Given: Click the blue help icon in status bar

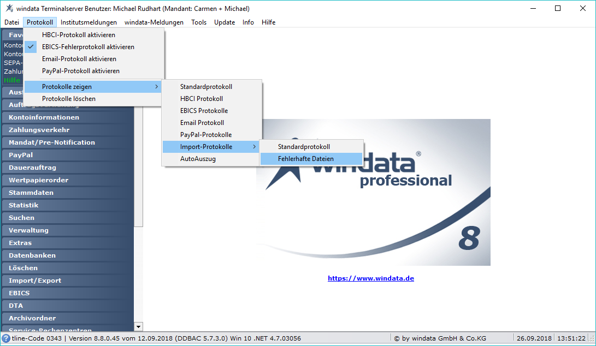Looking at the screenshot, I should tap(6, 338).
